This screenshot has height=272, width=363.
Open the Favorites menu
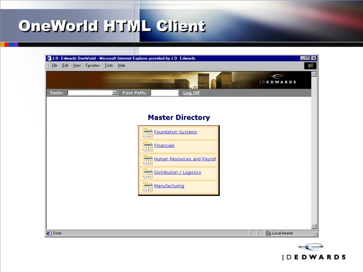coord(93,66)
